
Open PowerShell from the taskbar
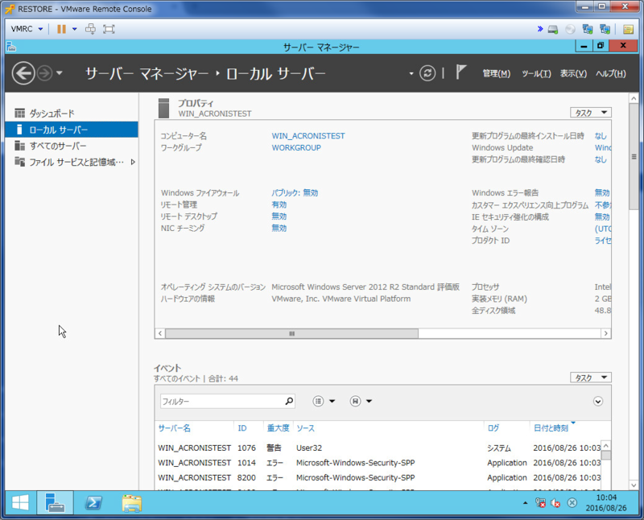[x=94, y=503]
